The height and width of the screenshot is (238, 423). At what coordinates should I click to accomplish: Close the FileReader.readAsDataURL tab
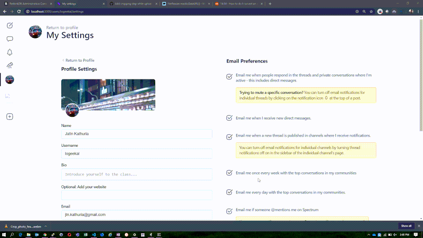(x=209, y=4)
